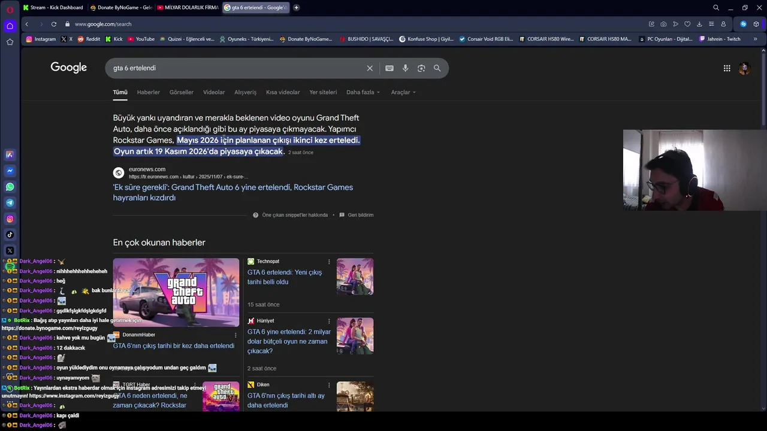
Task: Open extensions cube icon
Action: (x=756, y=24)
